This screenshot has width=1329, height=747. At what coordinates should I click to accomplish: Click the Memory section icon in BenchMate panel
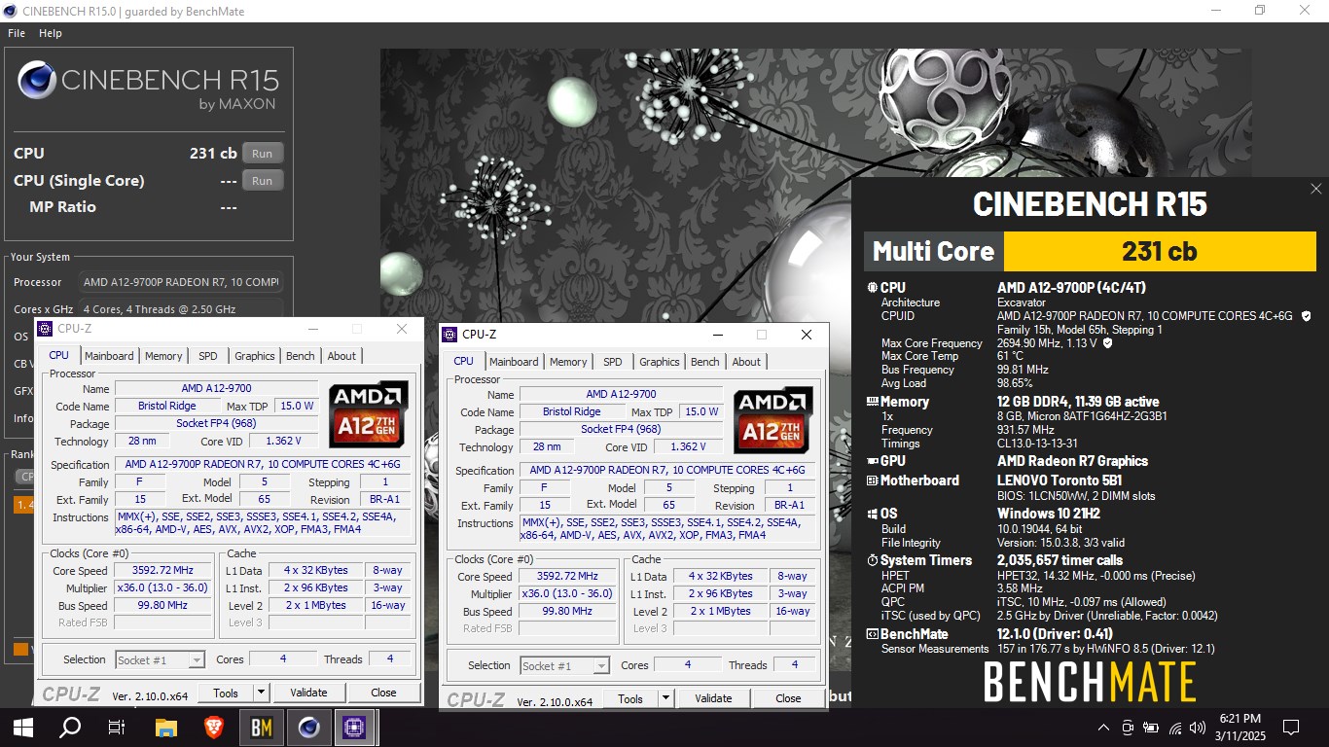tap(872, 402)
